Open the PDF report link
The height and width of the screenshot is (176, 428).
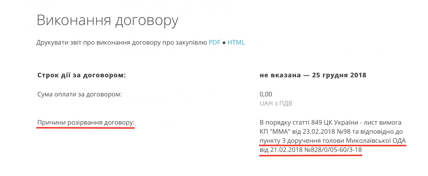pos(214,43)
